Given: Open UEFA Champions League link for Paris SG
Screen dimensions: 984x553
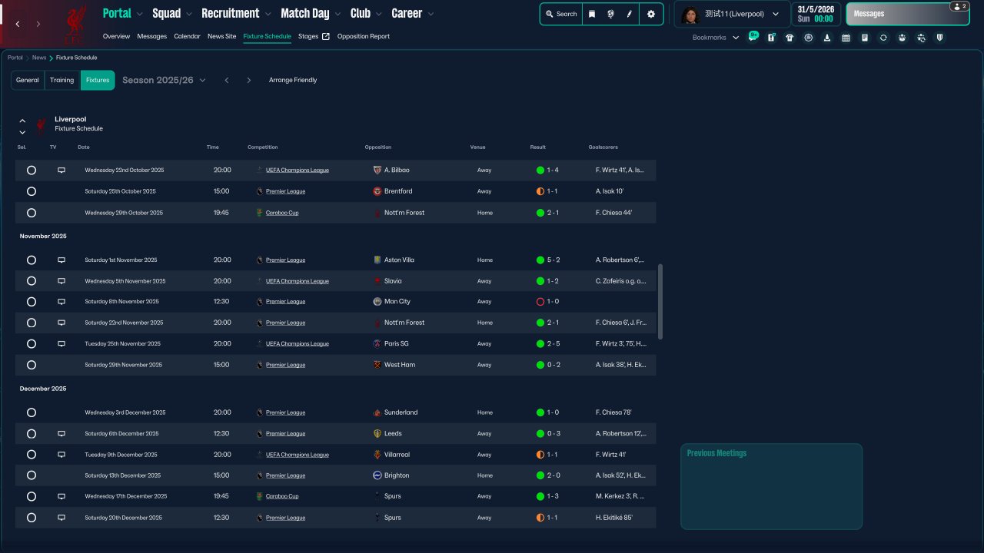Looking at the screenshot, I should [x=297, y=344].
